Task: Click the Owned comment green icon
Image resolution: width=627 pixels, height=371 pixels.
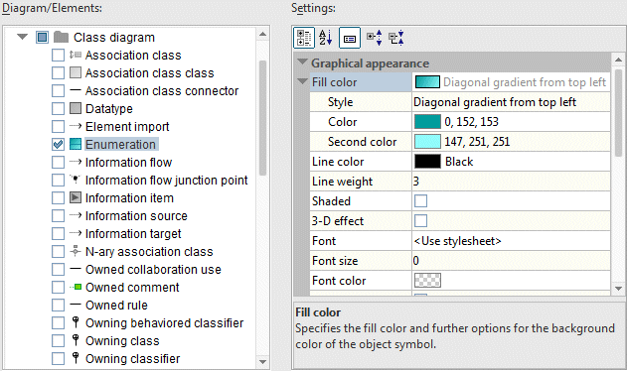Action: click(x=76, y=287)
